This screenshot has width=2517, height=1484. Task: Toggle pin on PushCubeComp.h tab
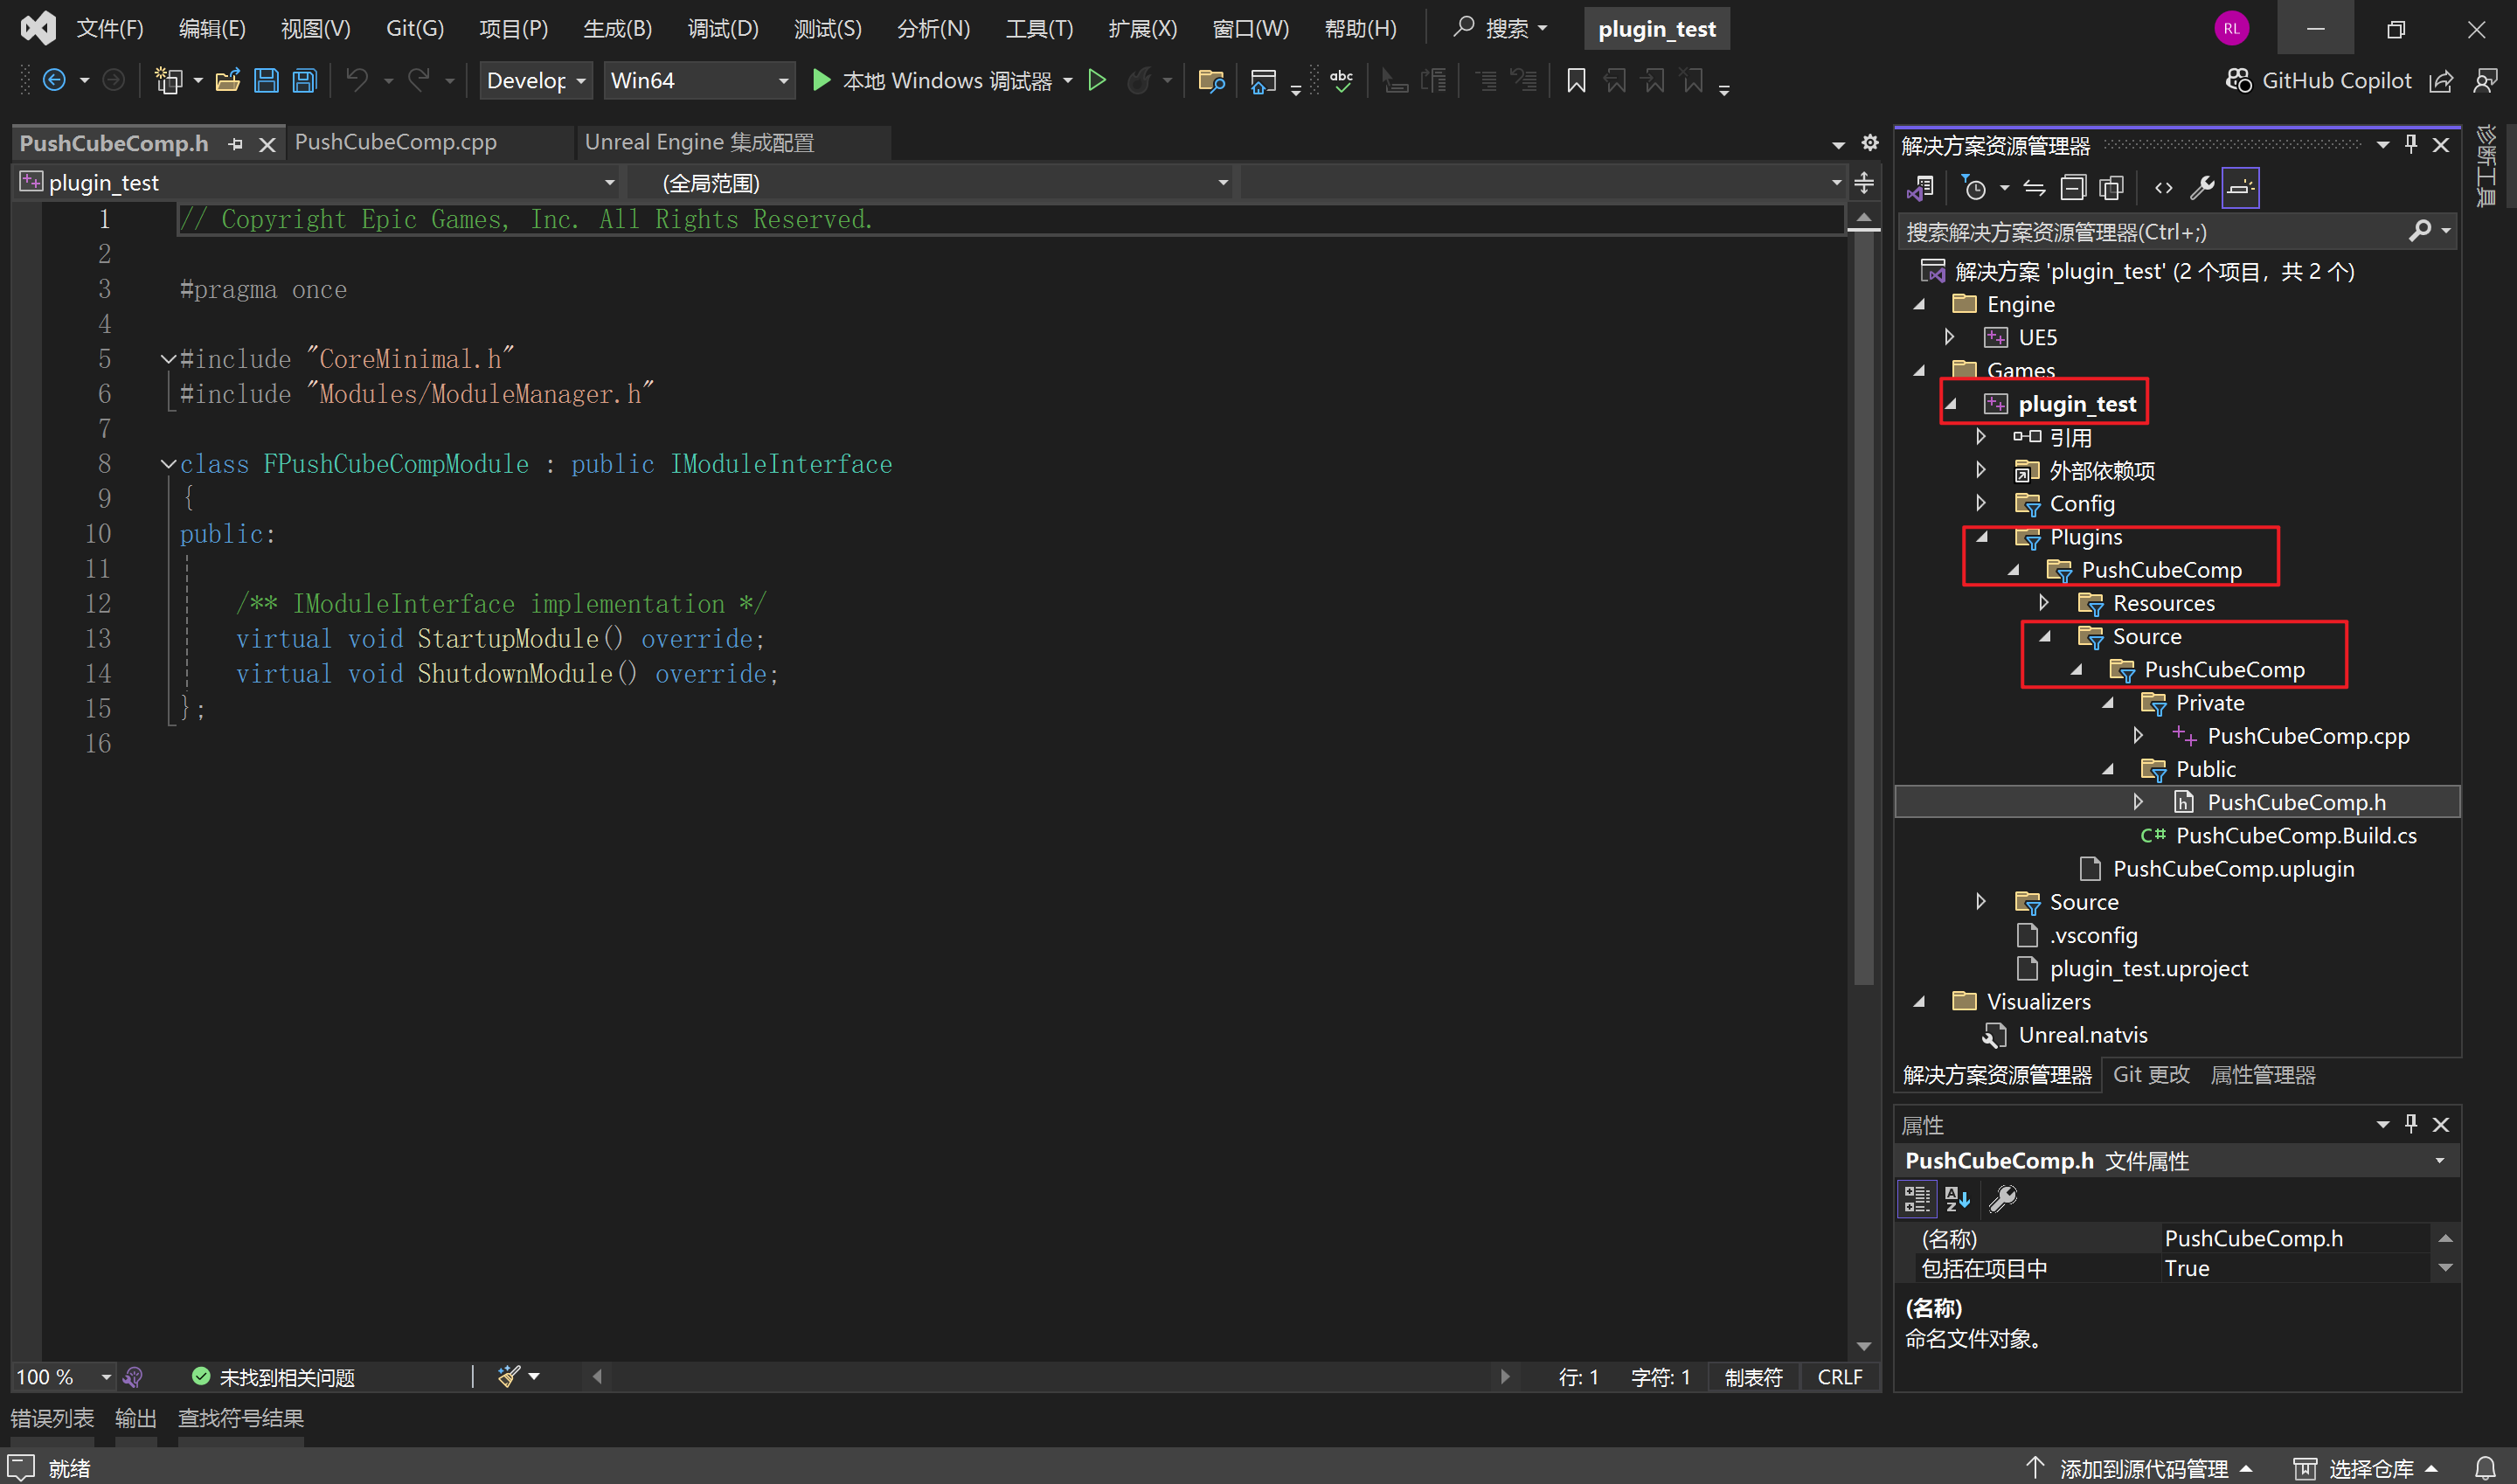tap(235, 144)
